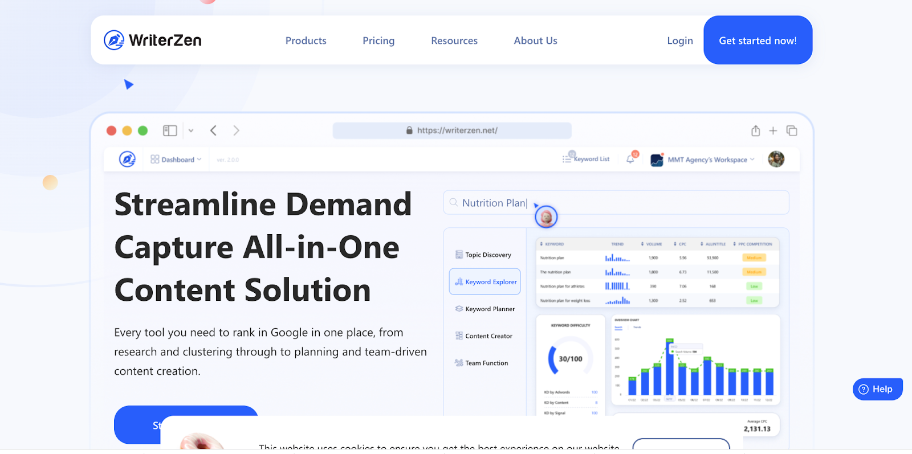
Task: Click the share icon in mockup browser
Action: click(x=755, y=130)
